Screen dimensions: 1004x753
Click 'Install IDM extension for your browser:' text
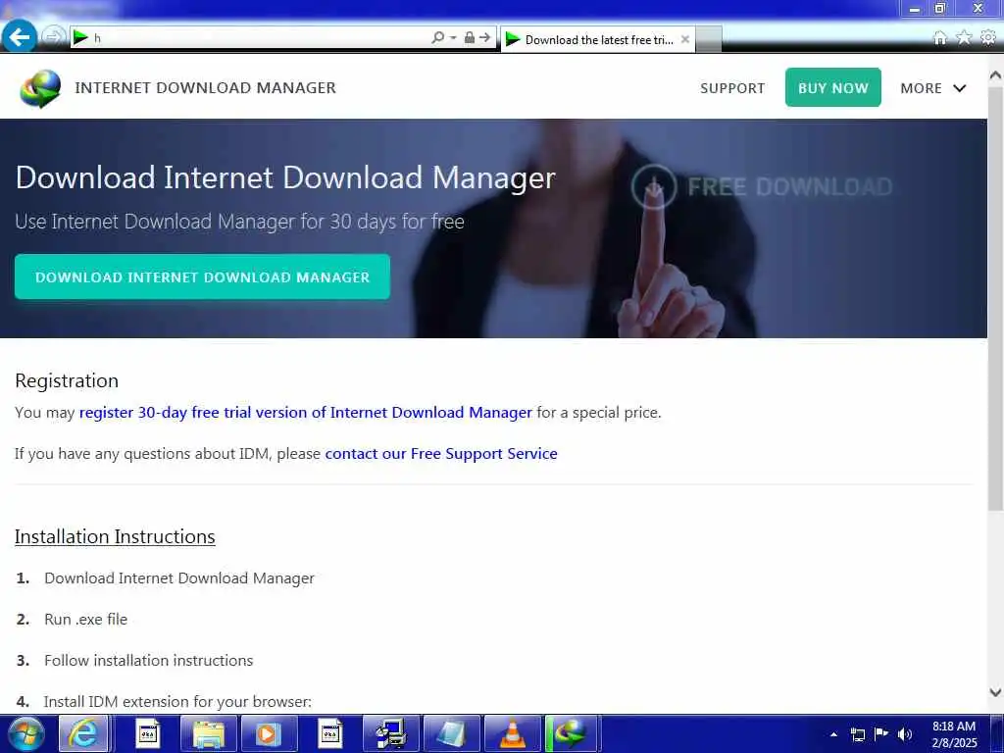(x=177, y=702)
